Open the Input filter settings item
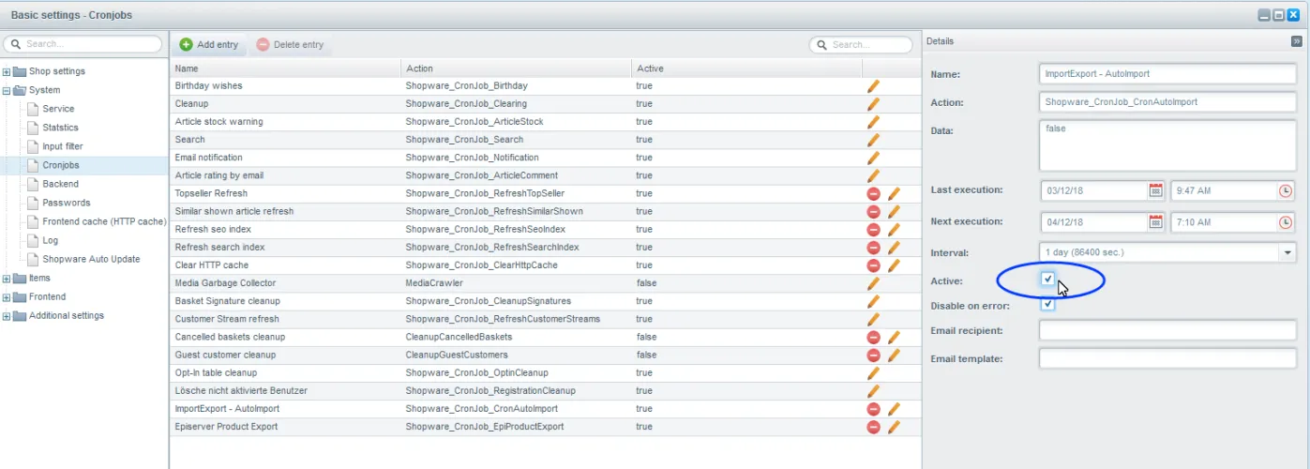Image resolution: width=1310 pixels, height=469 pixels. point(62,146)
